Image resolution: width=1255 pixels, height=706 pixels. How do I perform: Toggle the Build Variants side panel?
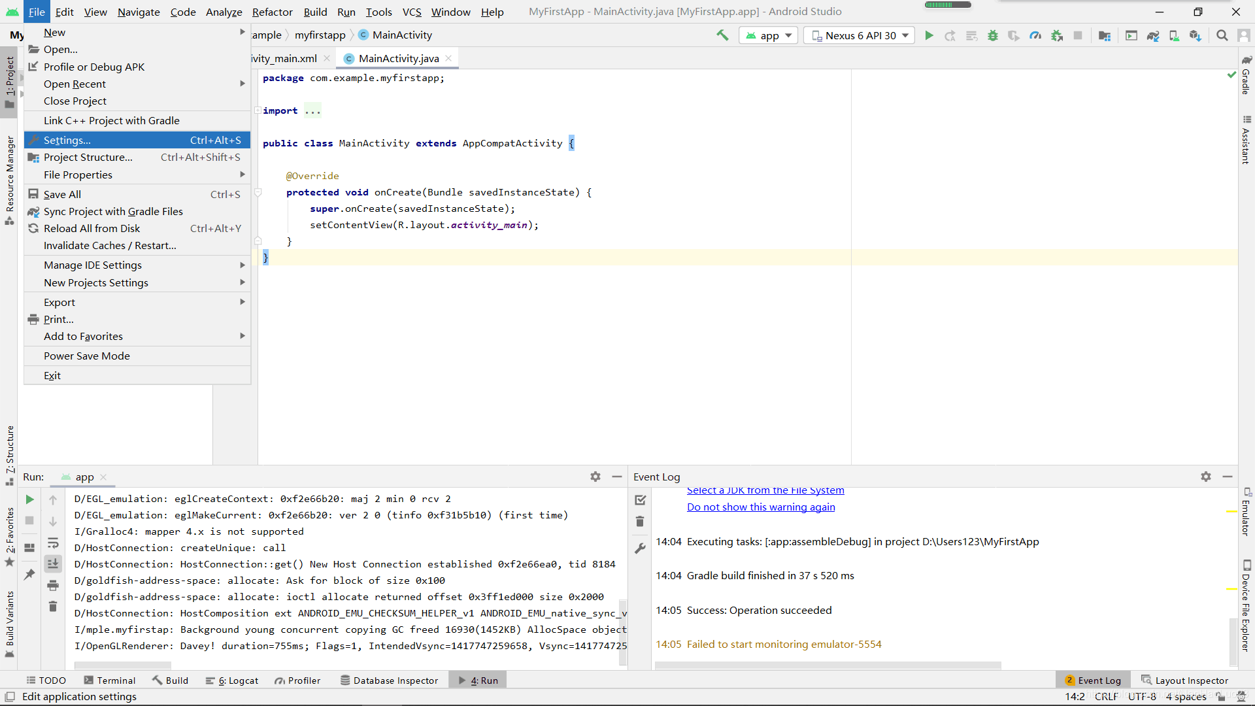(x=9, y=624)
